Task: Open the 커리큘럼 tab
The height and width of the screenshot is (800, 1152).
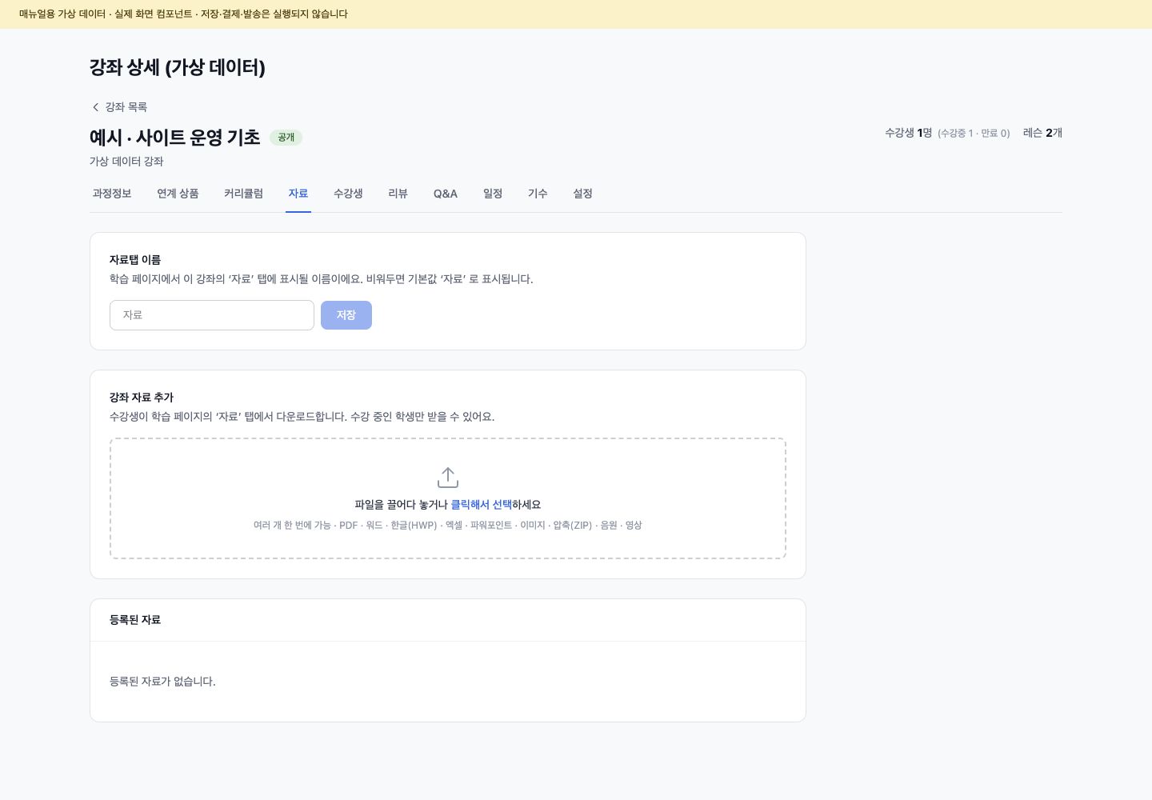Action: click(x=243, y=194)
